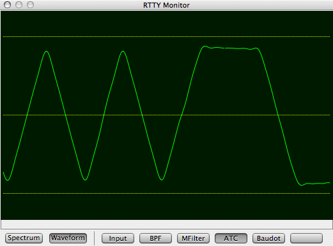Select the Baudot stage button

(x=268, y=238)
